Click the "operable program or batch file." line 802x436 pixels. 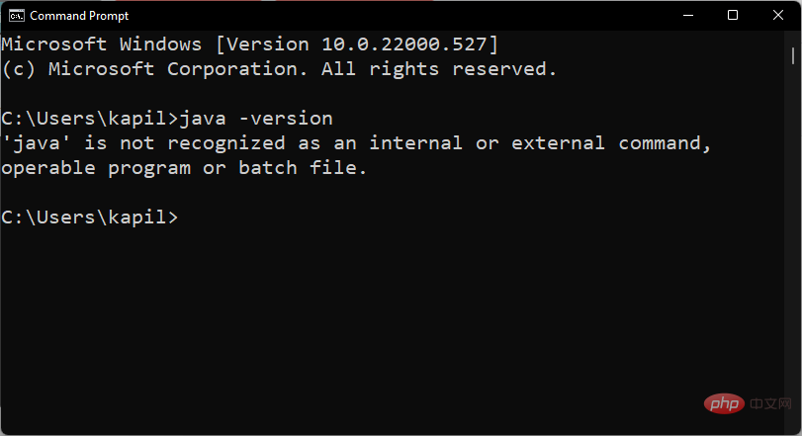click(x=184, y=168)
